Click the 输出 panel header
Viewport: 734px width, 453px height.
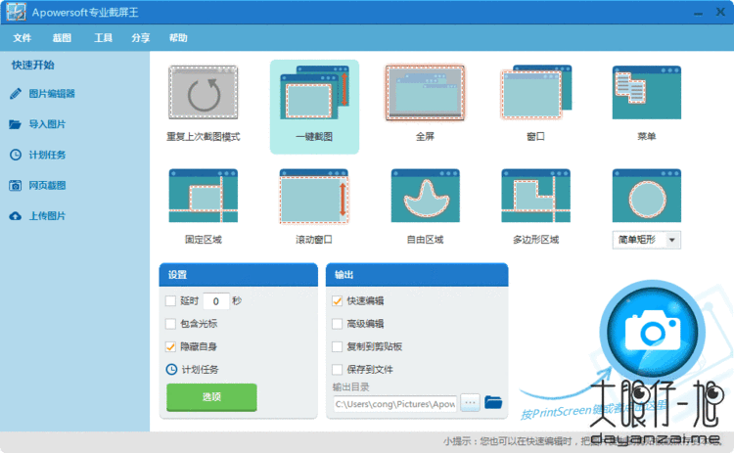pyautogui.click(x=417, y=275)
